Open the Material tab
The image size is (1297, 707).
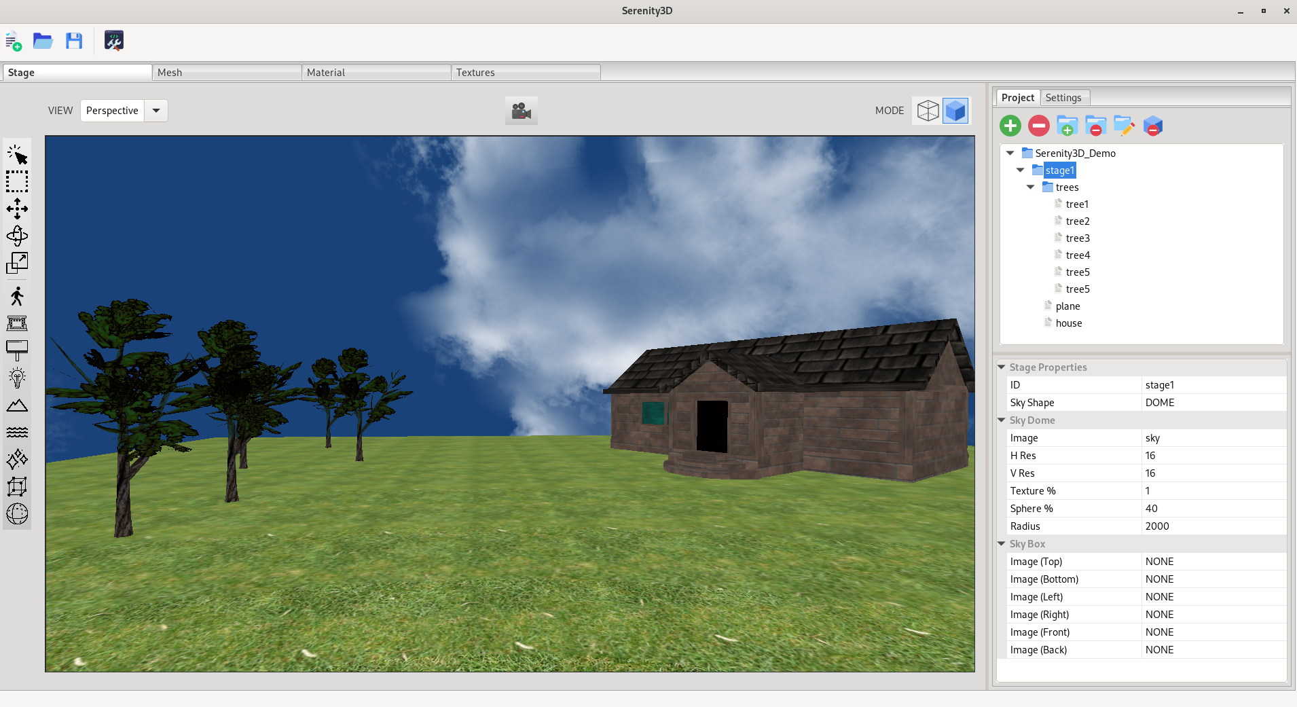pyautogui.click(x=376, y=73)
